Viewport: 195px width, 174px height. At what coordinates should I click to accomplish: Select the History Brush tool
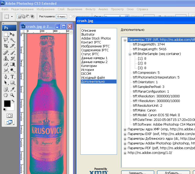[x=12, y=58]
